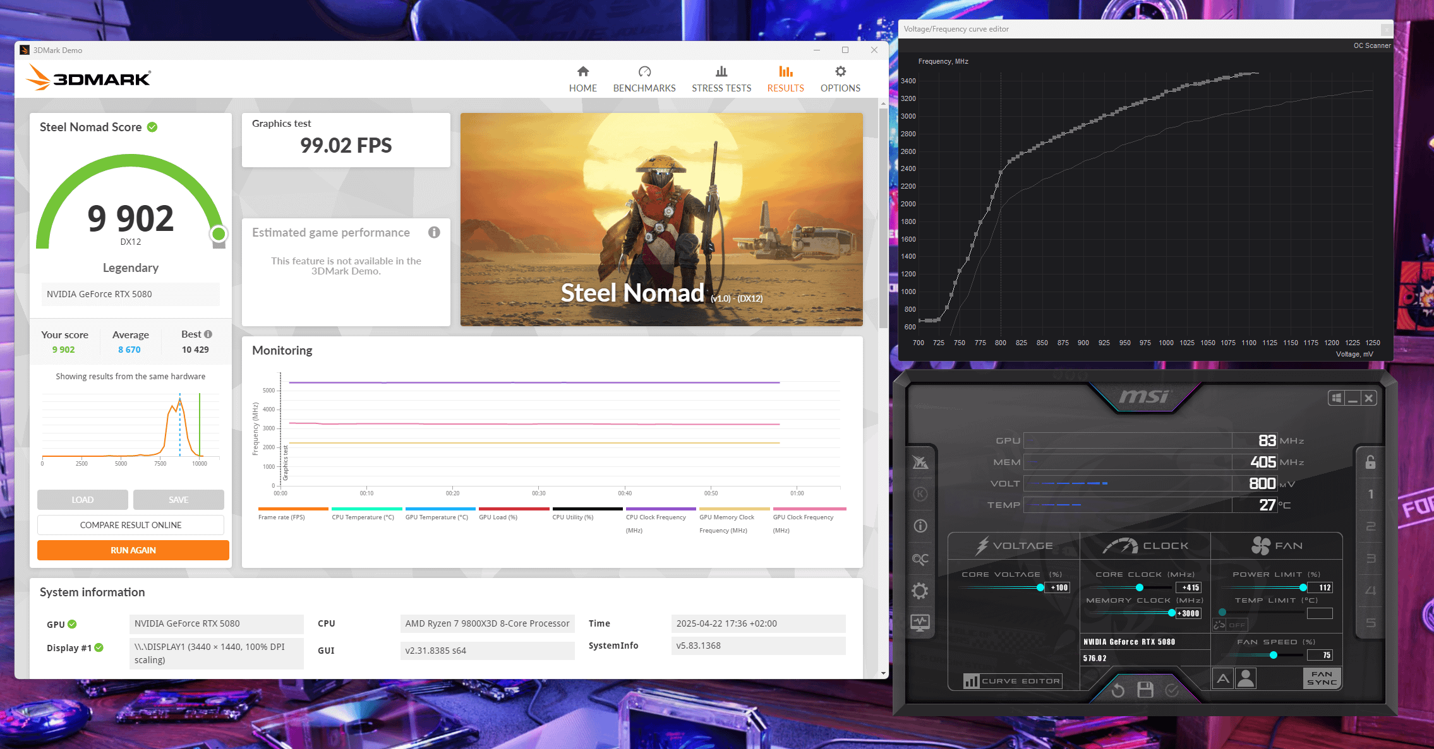Open the Curve Editor in Afterburner
The image size is (1434, 749).
click(x=1013, y=681)
